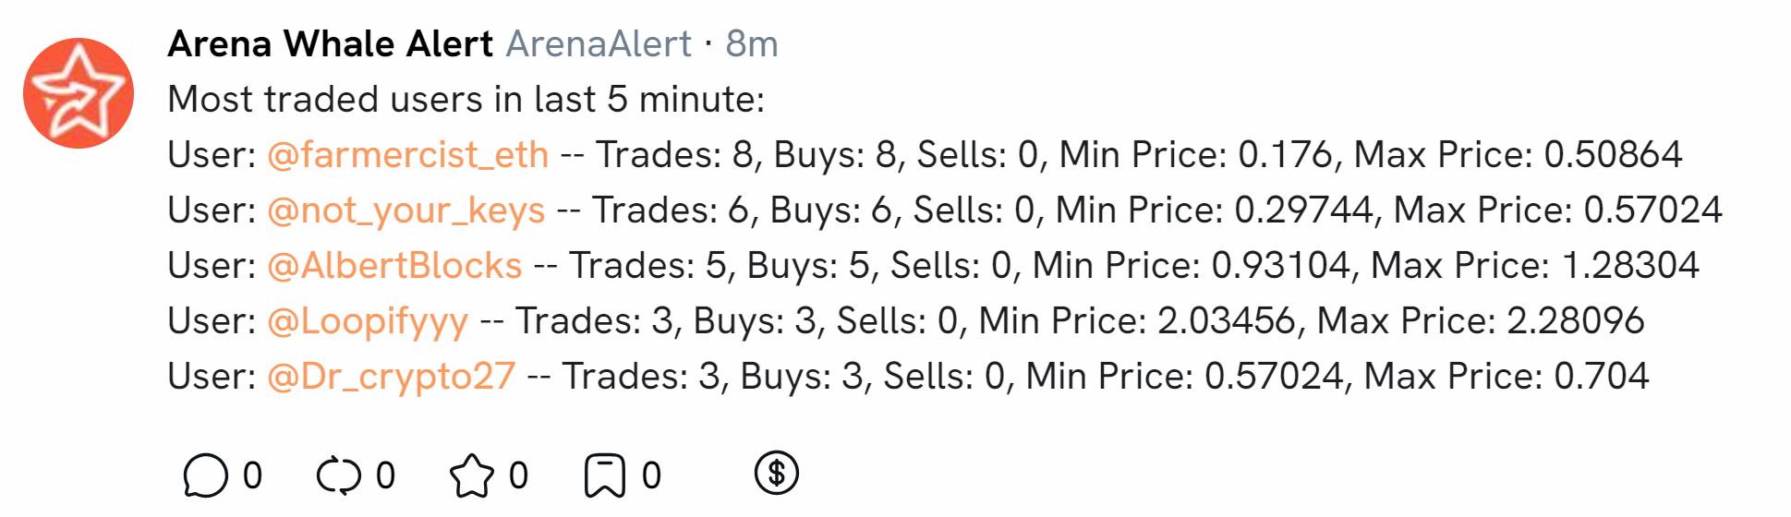Visit the @farmercist_eth mention
The height and width of the screenshot is (517, 1791).
point(407,154)
